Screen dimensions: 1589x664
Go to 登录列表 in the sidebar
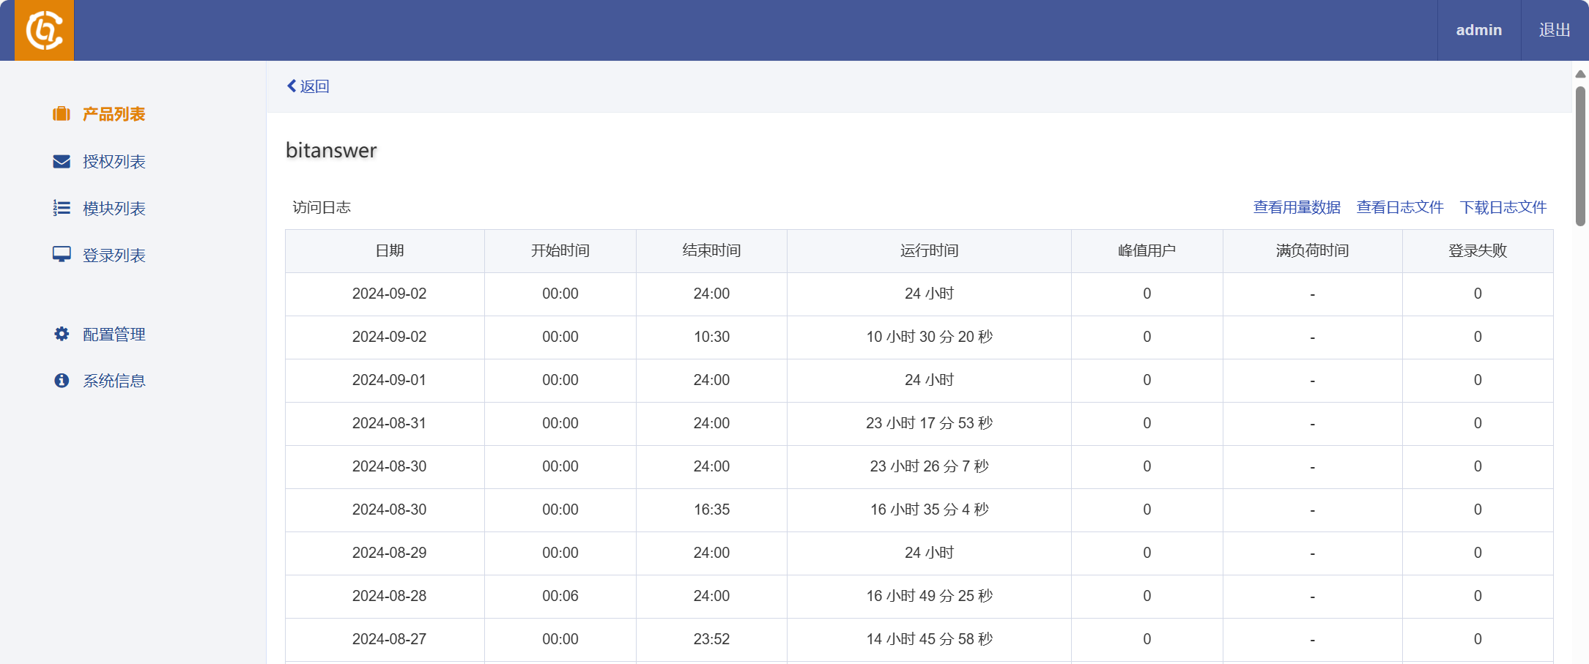[114, 255]
